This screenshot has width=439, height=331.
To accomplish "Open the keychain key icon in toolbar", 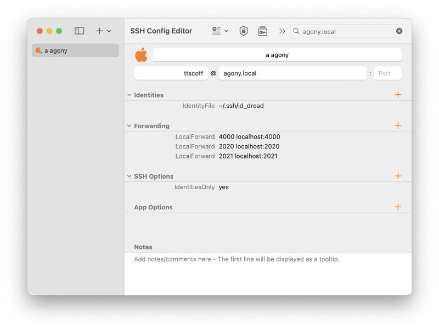I will point(262,31).
